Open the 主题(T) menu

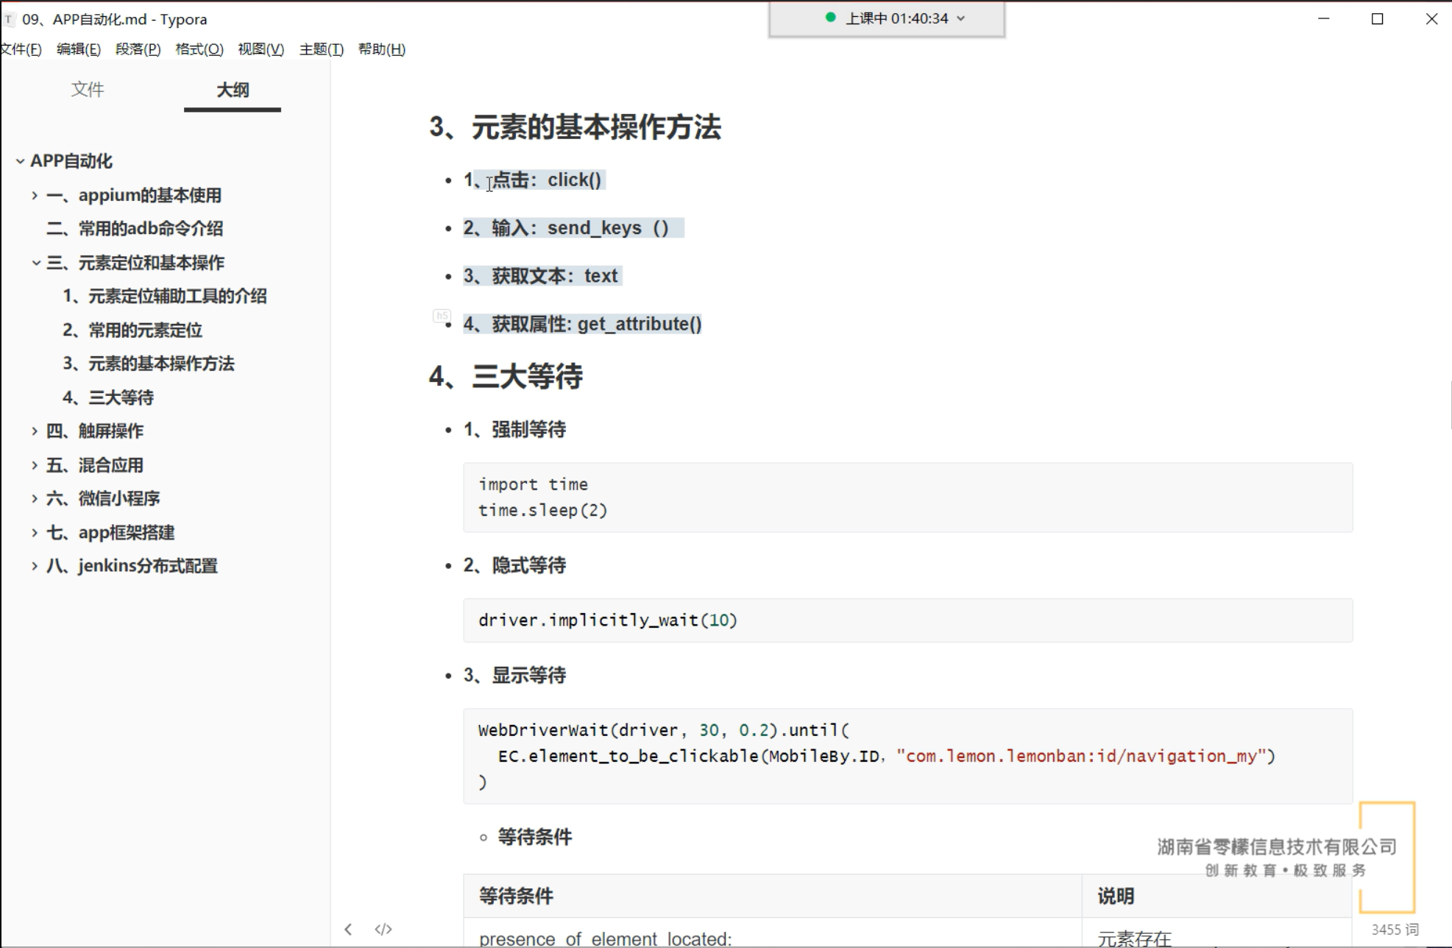pyautogui.click(x=321, y=49)
